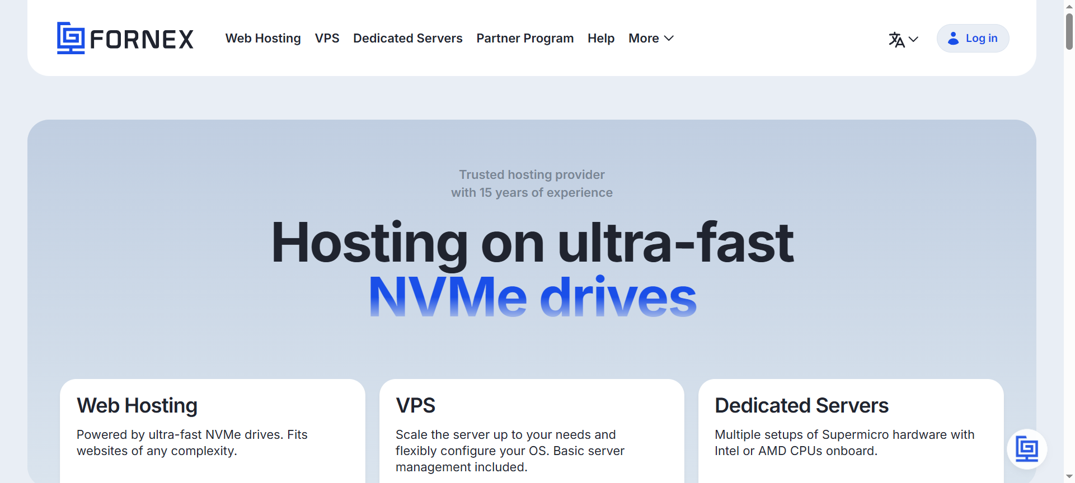Expand the language selector chevron
Screen dimensions: 1075x483
point(914,39)
